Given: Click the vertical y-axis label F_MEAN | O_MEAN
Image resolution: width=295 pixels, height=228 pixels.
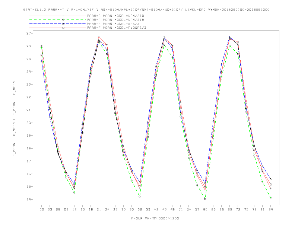Looking at the screenshot, I should click(x=14, y=119).
